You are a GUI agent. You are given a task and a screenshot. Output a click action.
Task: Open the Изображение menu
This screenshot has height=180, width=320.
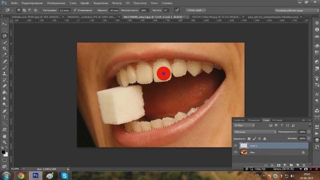tap(56, 3)
